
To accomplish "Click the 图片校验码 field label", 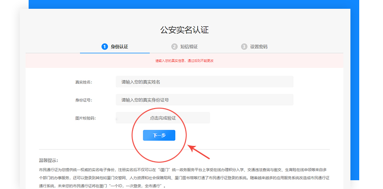I will [x=85, y=118].
